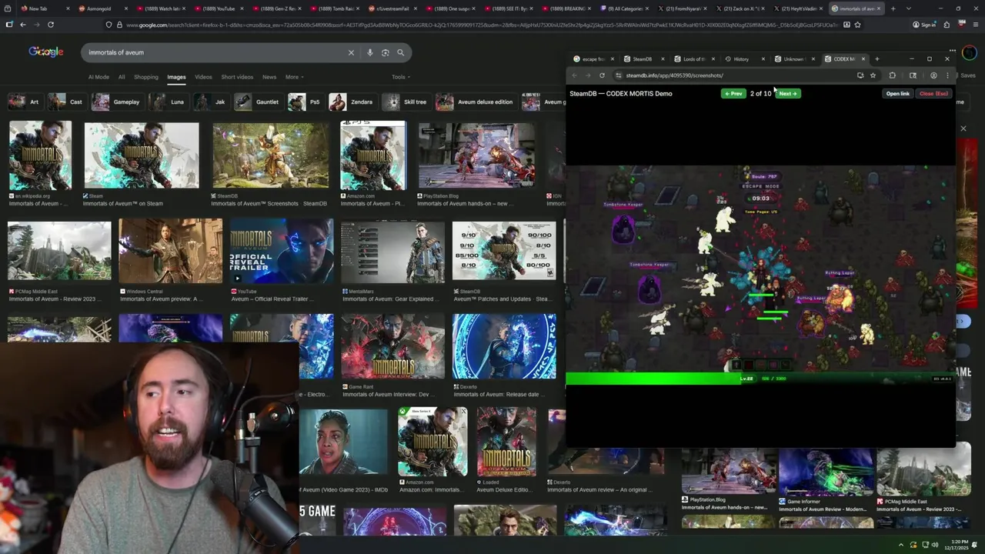Click the Google search input field
This screenshot has height=554, width=985.
215,52
